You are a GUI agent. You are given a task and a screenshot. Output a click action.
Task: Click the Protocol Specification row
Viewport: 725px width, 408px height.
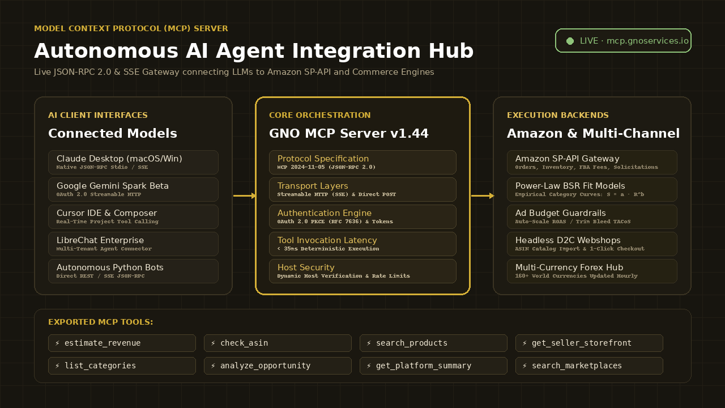[362, 162]
